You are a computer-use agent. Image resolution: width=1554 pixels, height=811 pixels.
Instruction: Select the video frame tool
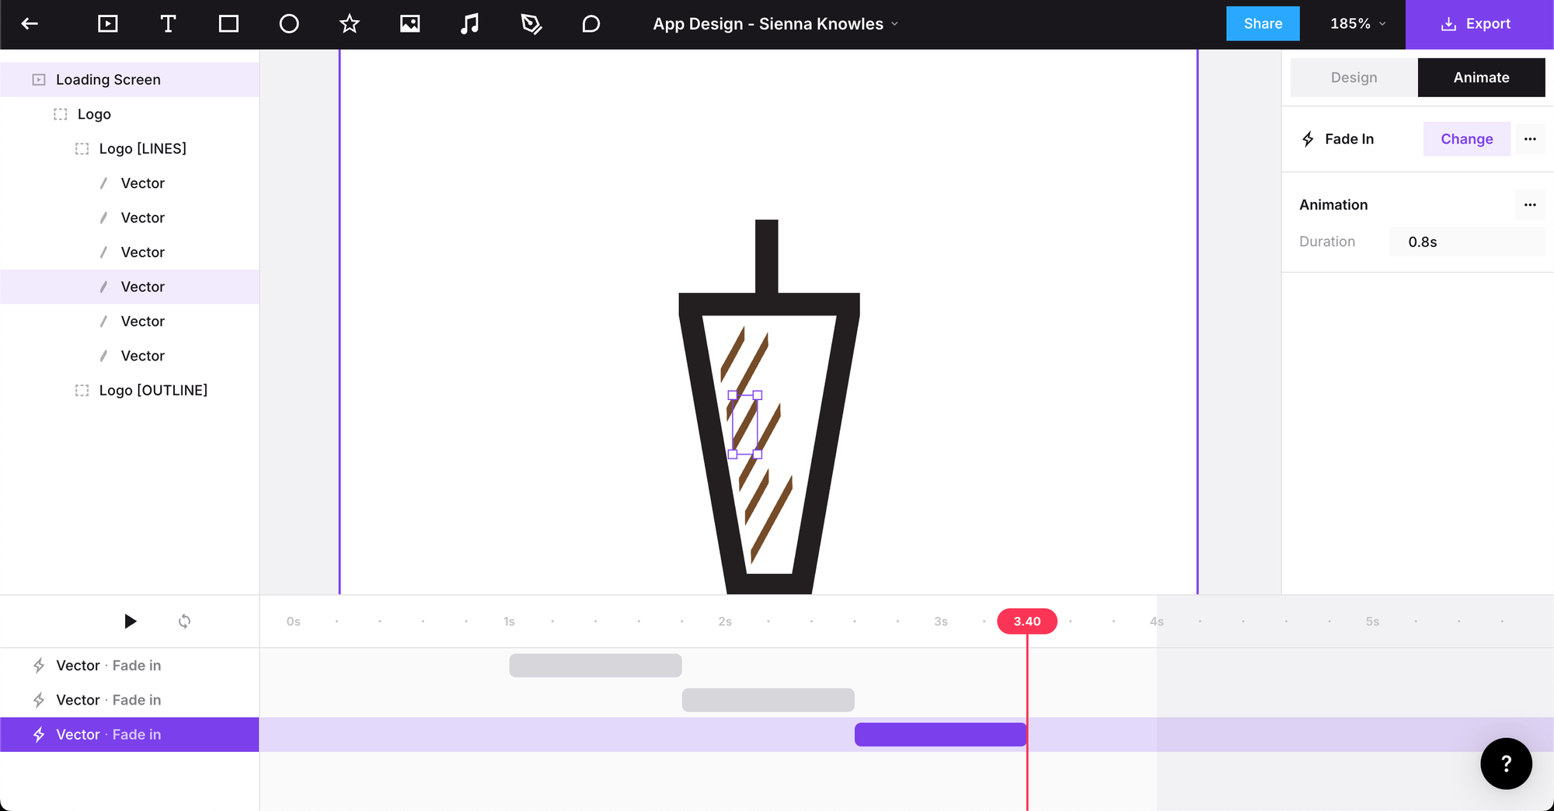point(108,24)
